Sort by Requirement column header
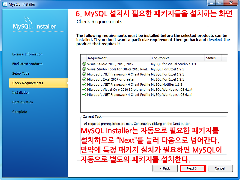The height and width of the screenshot is (180, 240). 118,58
